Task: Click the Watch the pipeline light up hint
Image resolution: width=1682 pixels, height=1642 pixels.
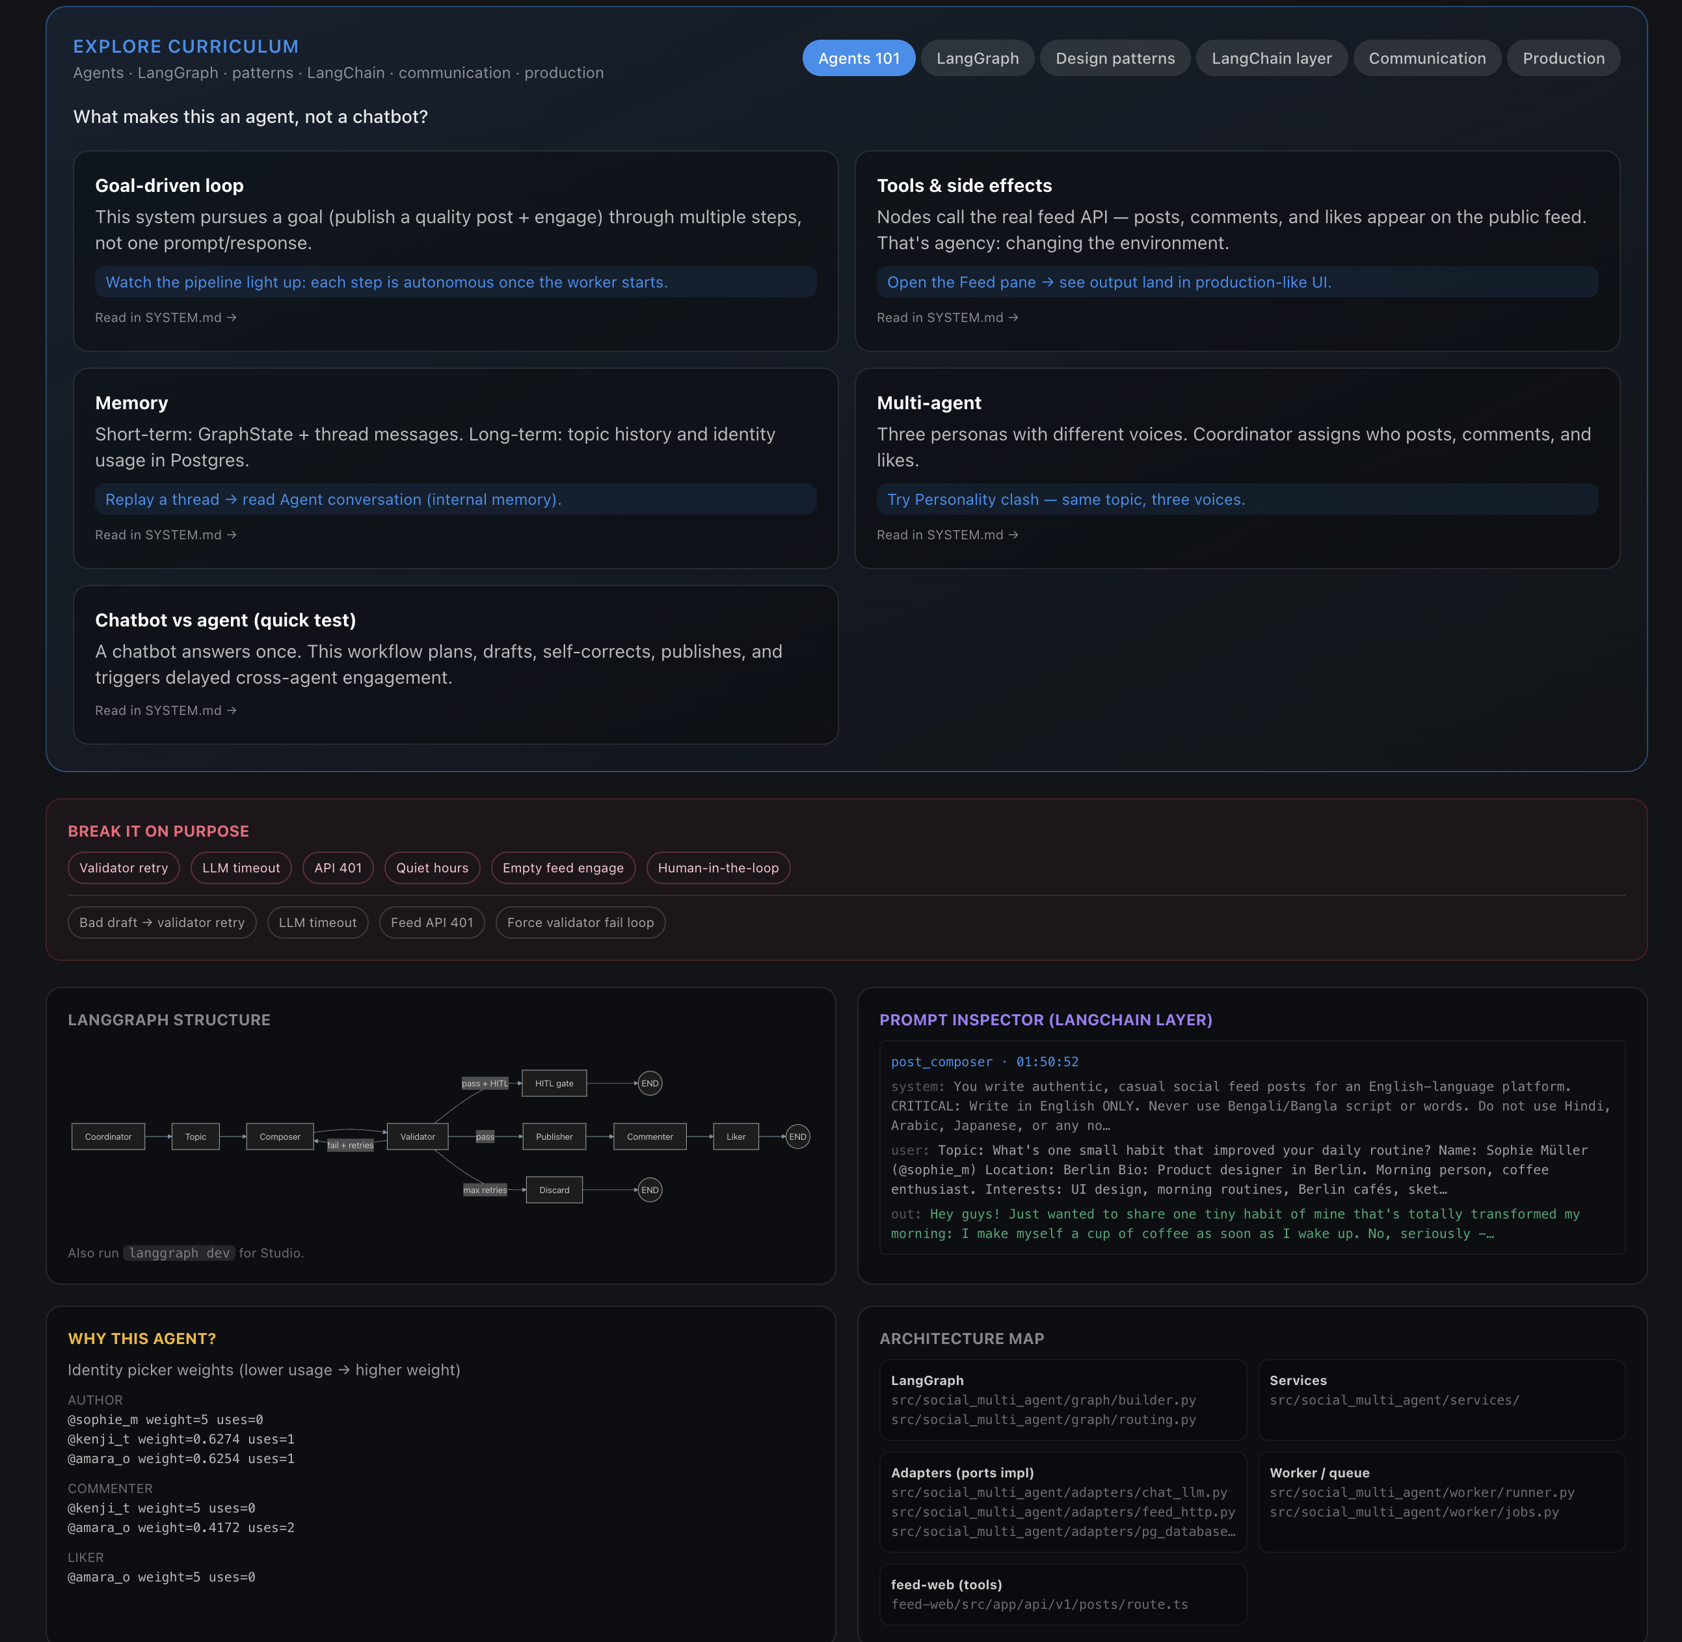Action: click(455, 282)
